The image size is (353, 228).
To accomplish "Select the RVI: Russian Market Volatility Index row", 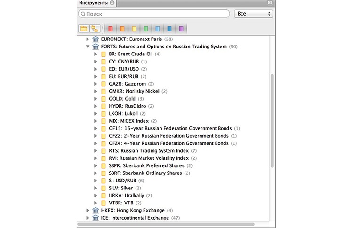I will click(152, 158).
